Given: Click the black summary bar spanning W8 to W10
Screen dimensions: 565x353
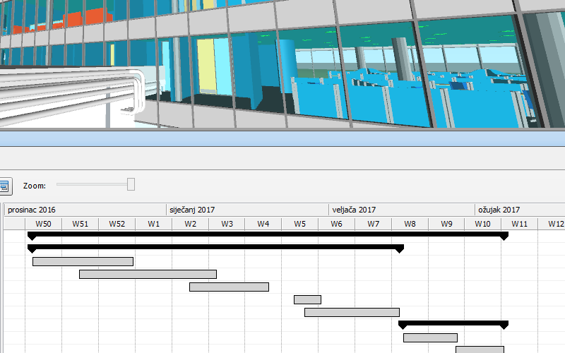Looking at the screenshot, I should click(x=453, y=324).
